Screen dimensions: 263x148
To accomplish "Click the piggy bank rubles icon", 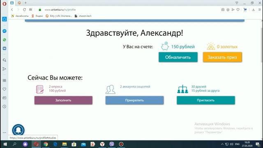I will click(165, 46).
